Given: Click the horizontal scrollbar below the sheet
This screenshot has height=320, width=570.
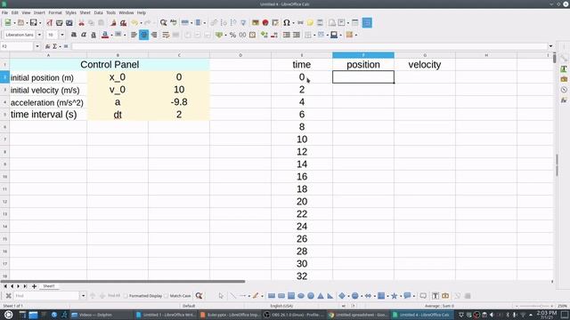Looking at the screenshot, I should coord(123,281).
